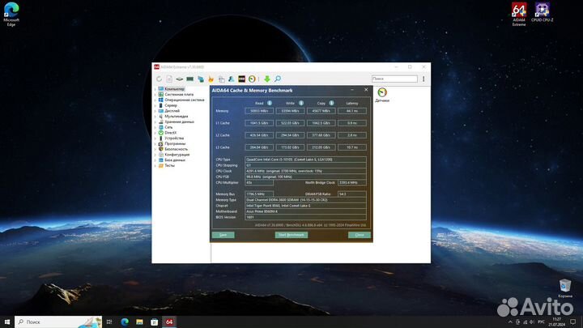Open the volume tray icon

532,322
